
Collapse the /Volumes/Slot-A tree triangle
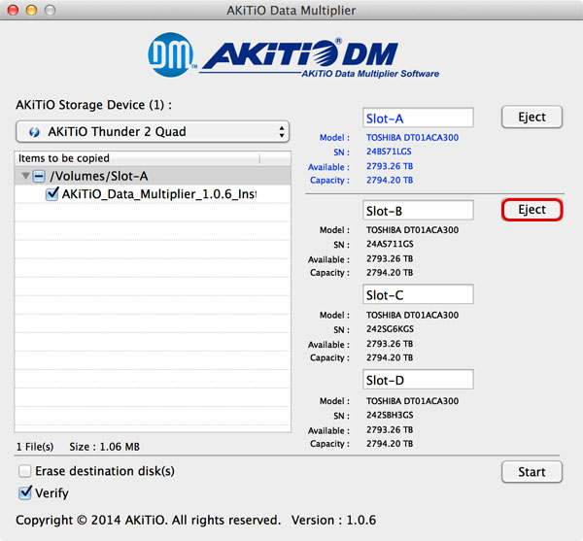point(23,177)
